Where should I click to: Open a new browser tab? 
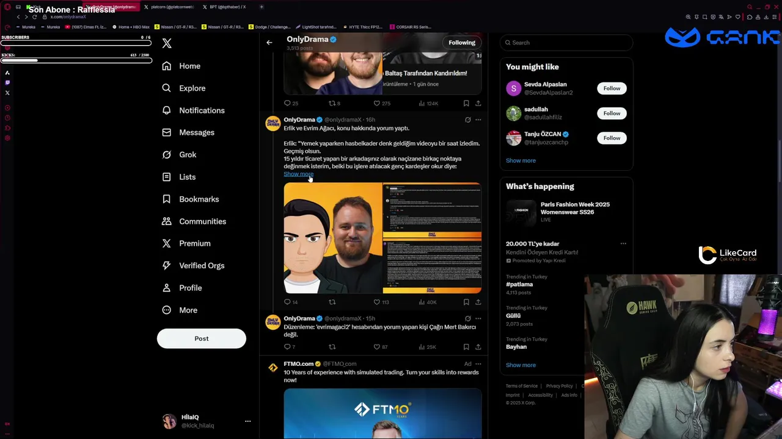(261, 7)
